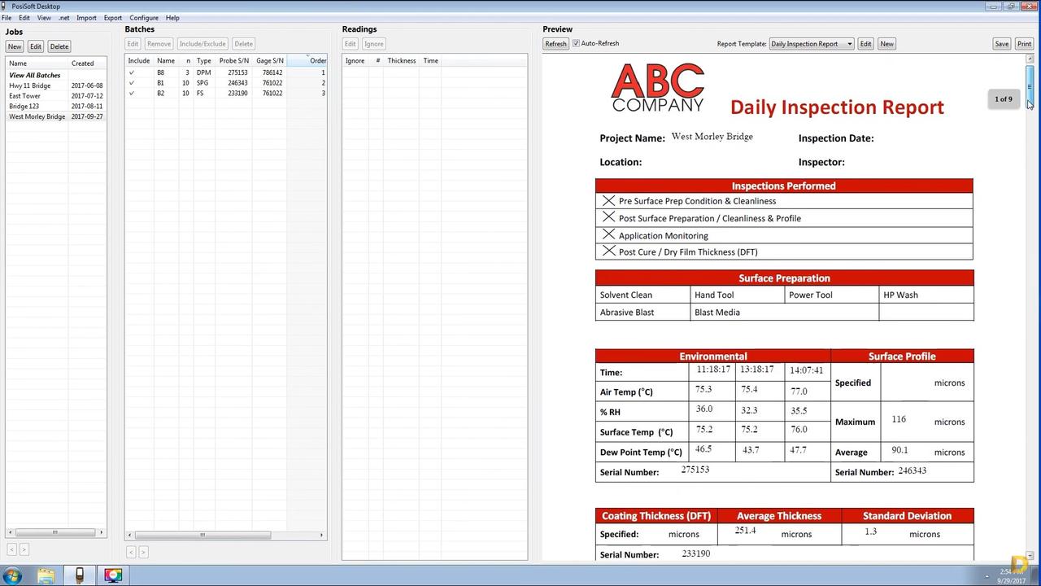1041x586 pixels.
Task: Select the West Morley Bridge job
Action: click(37, 116)
